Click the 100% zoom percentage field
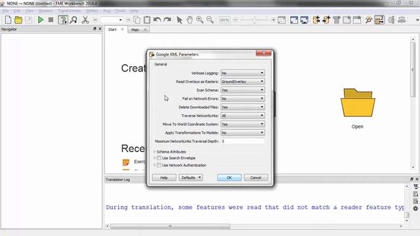Viewport: 420px width, 236px height. 224,20
